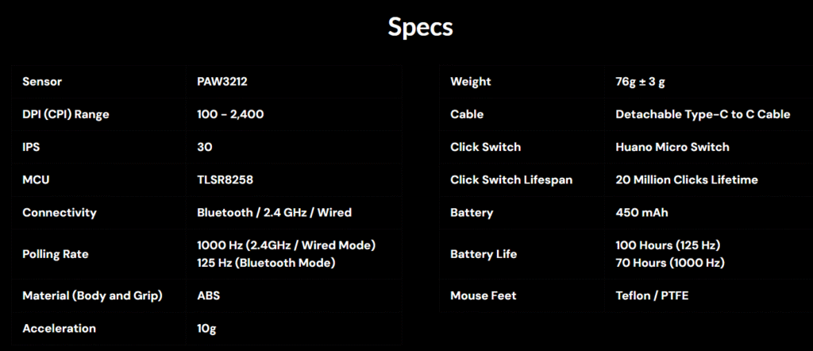
Task: Click the Sensor label cell
Action: [42, 81]
